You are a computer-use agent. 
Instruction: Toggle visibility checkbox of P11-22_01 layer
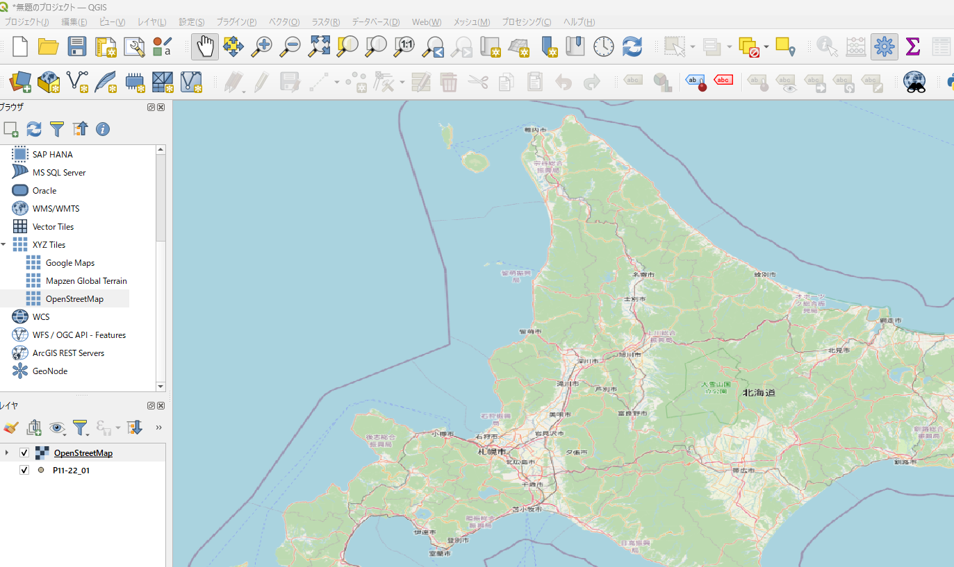click(x=24, y=470)
